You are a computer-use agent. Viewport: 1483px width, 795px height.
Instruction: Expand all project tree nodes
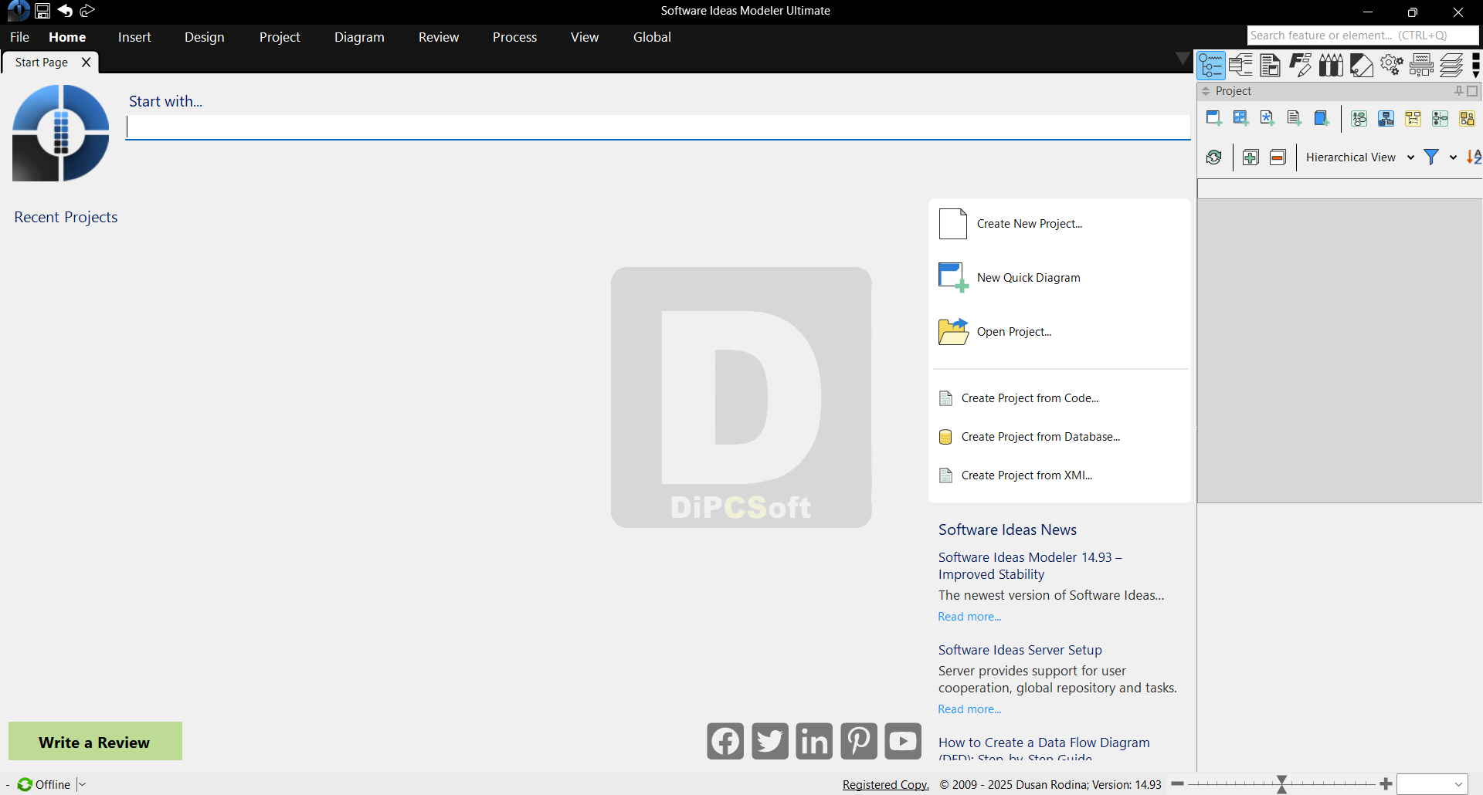1251,157
